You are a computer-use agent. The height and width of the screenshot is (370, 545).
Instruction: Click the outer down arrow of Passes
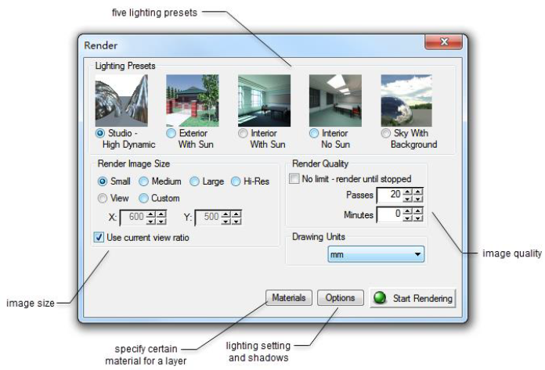point(418,199)
